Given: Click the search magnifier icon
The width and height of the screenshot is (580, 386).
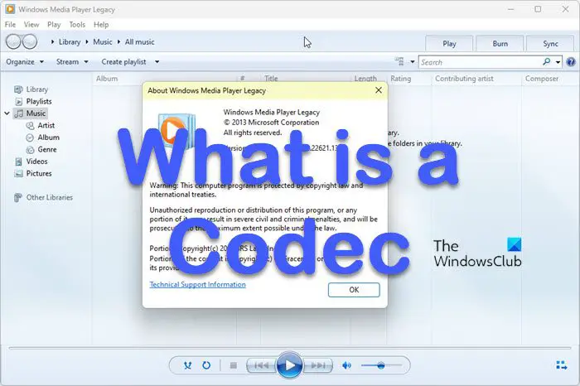Looking at the screenshot, I should click(546, 62).
